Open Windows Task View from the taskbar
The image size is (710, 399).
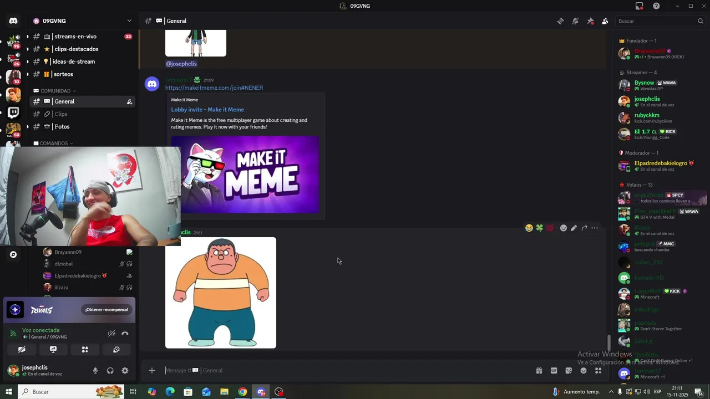(x=133, y=392)
